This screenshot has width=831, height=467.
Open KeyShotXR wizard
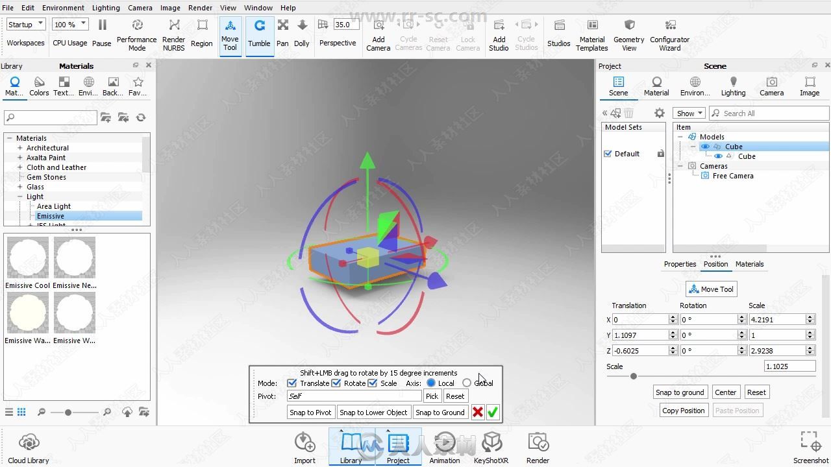click(x=491, y=448)
